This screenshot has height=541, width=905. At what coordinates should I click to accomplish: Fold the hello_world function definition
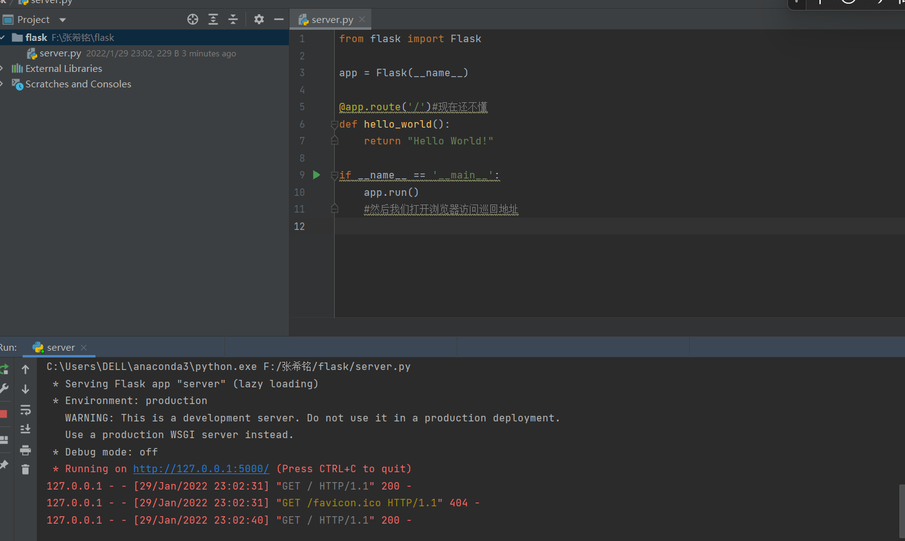(335, 125)
